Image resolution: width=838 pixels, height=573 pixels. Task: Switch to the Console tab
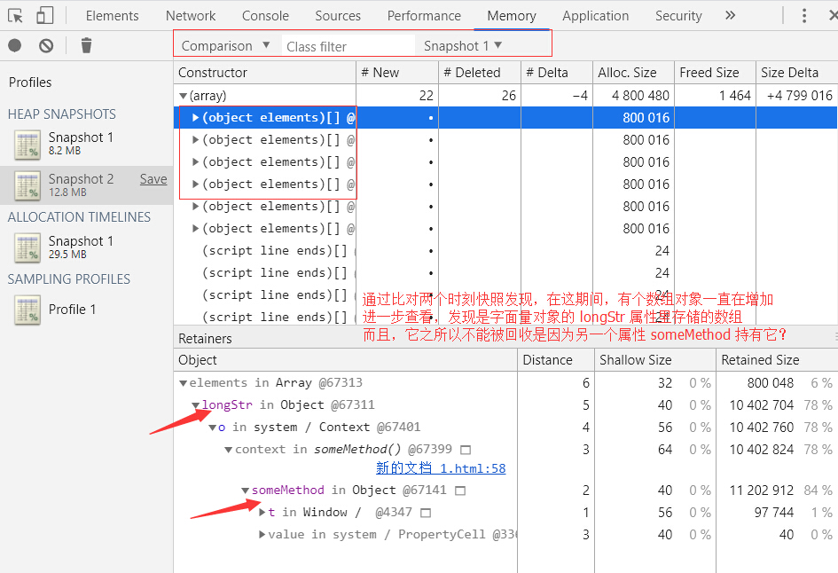pos(265,15)
